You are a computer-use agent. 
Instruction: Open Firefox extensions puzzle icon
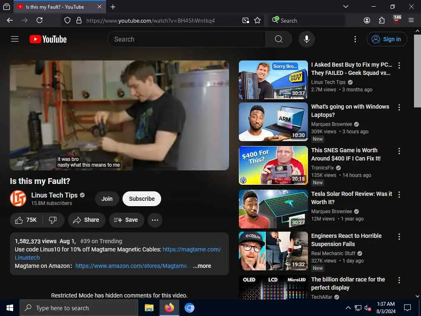point(382,21)
